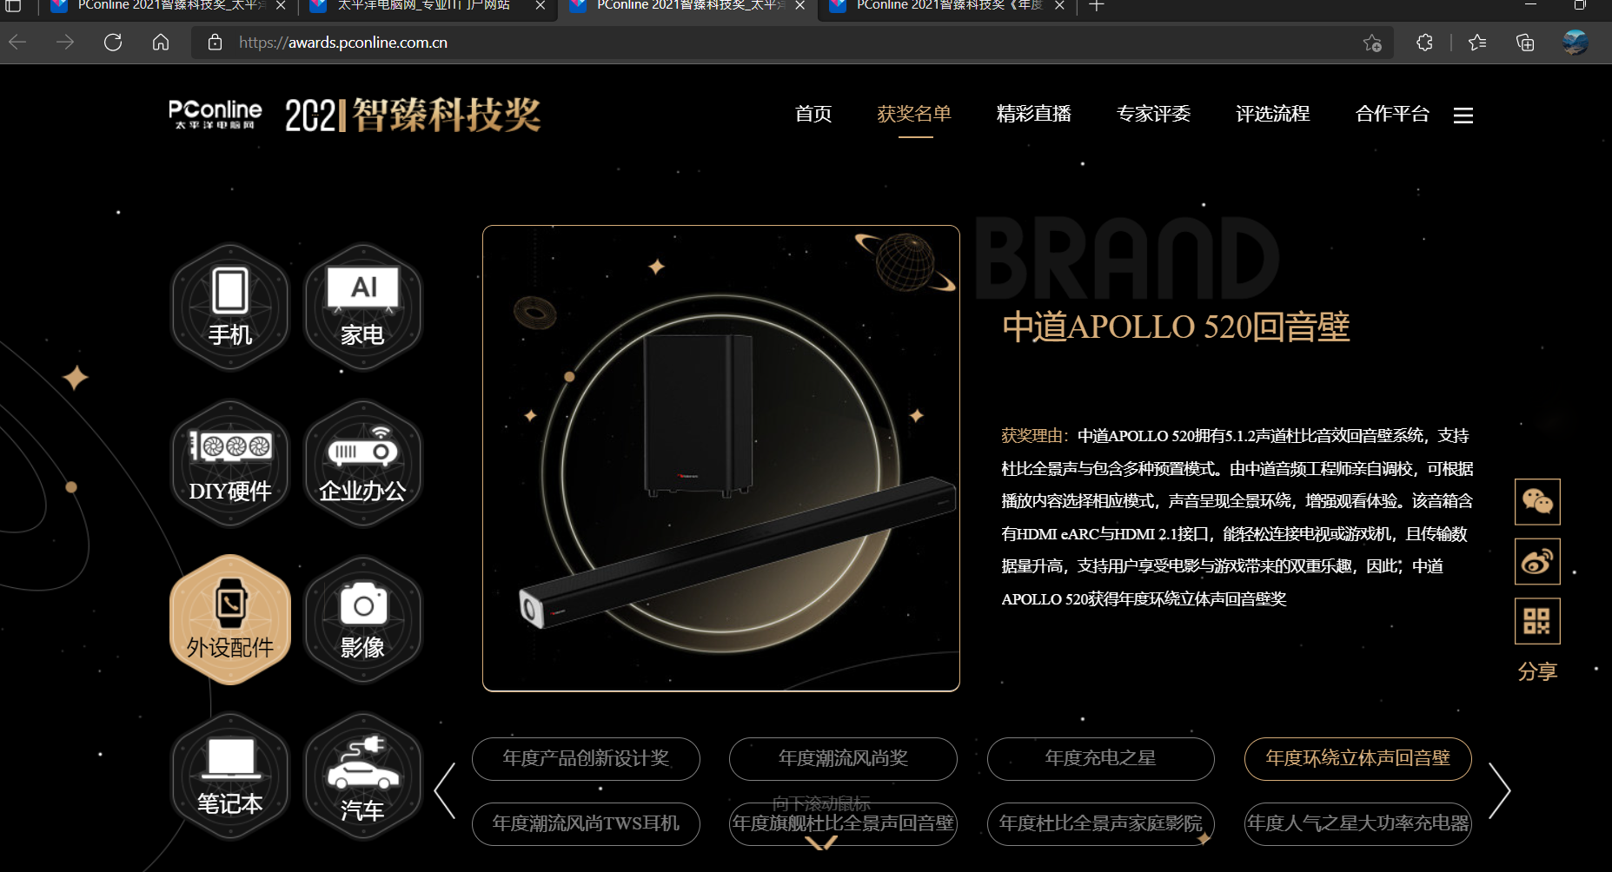
Task: Open the hamburger menu in site header
Action: [1463, 116]
